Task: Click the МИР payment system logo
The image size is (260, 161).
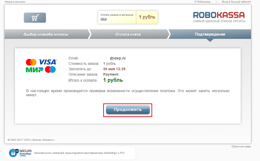Action: point(34,70)
